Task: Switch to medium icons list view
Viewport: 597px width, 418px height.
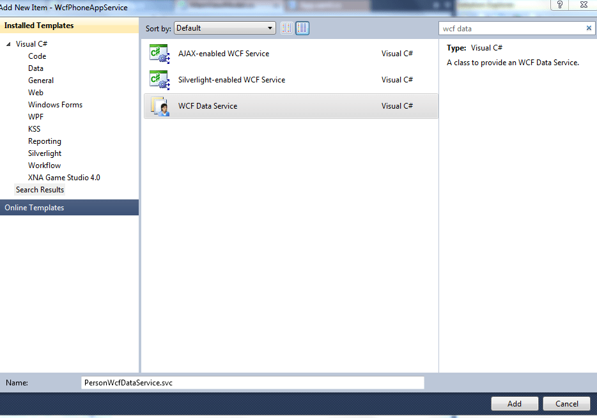Action: coord(302,28)
